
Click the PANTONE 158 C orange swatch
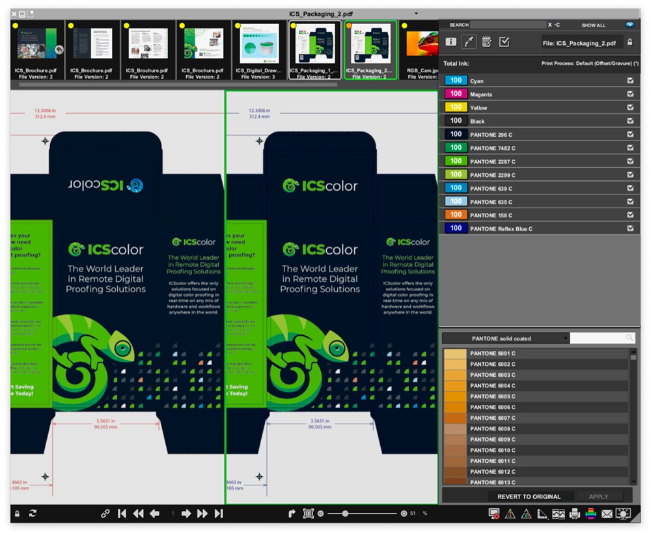[456, 215]
